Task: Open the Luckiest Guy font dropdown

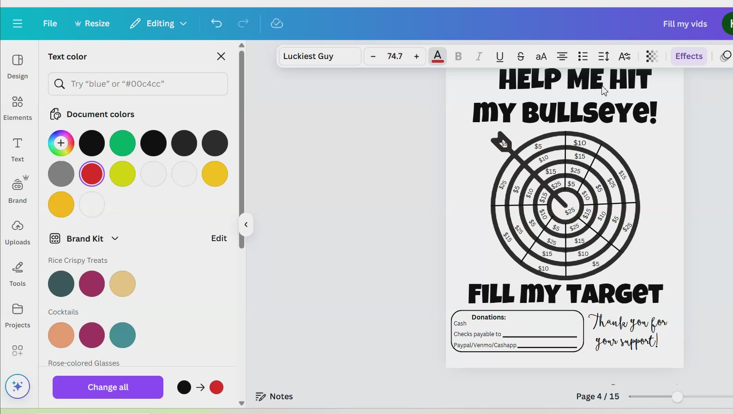Action: [x=319, y=56]
